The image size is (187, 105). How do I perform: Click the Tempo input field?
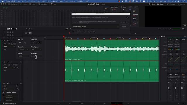click(x=24, y=56)
